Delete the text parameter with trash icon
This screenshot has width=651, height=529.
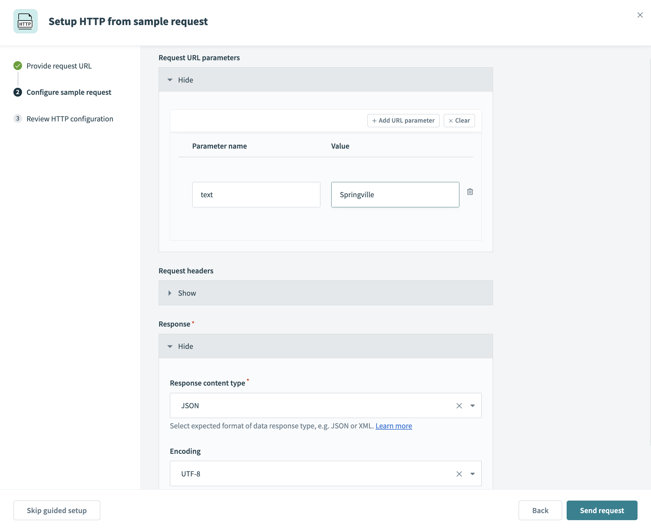pos(470,192)
